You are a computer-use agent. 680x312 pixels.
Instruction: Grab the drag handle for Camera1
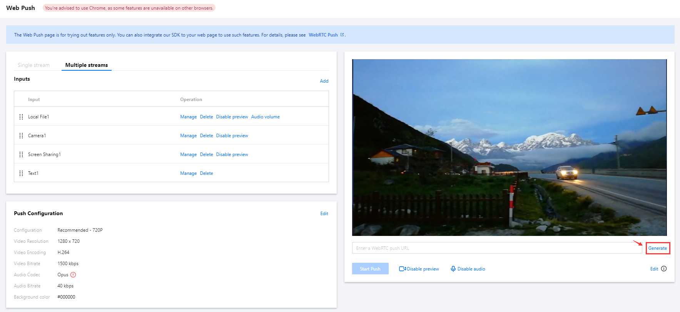[x=21, y=136]
